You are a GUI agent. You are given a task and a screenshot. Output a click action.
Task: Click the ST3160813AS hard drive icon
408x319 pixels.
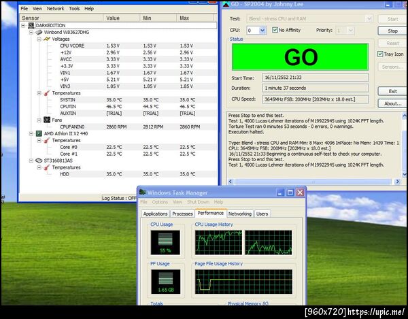tap(39, 161)
